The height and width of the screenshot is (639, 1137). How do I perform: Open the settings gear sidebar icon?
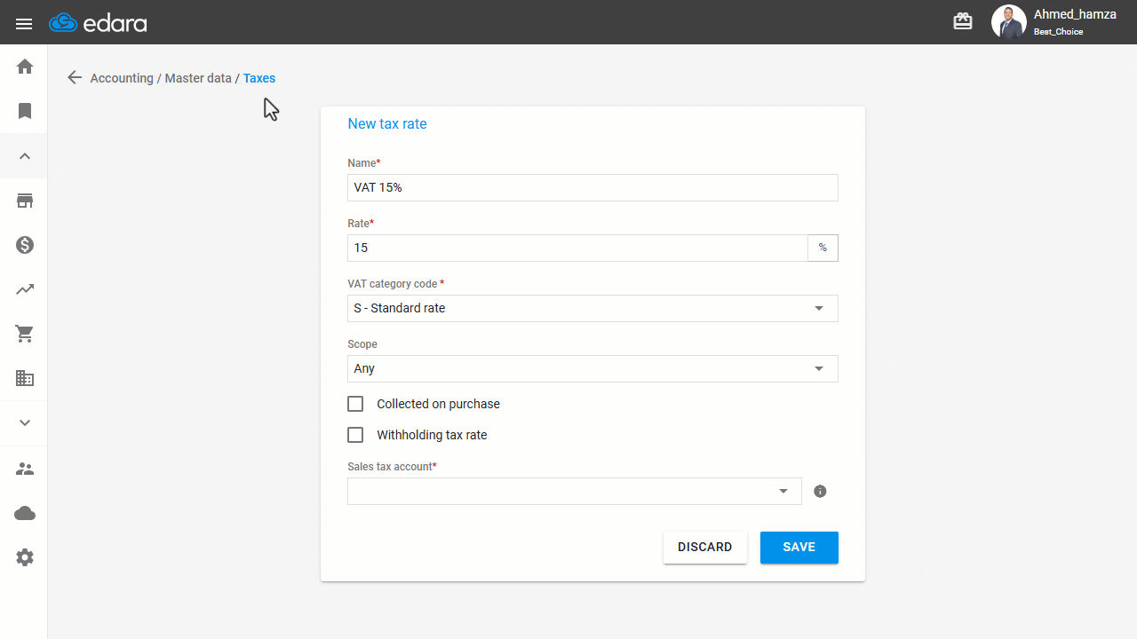25,557
